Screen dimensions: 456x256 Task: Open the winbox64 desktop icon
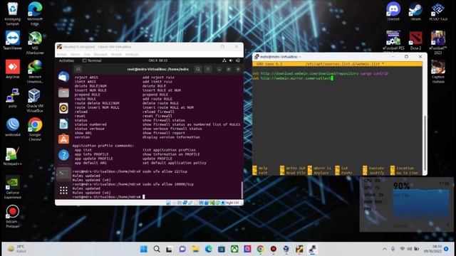point(13,127)
